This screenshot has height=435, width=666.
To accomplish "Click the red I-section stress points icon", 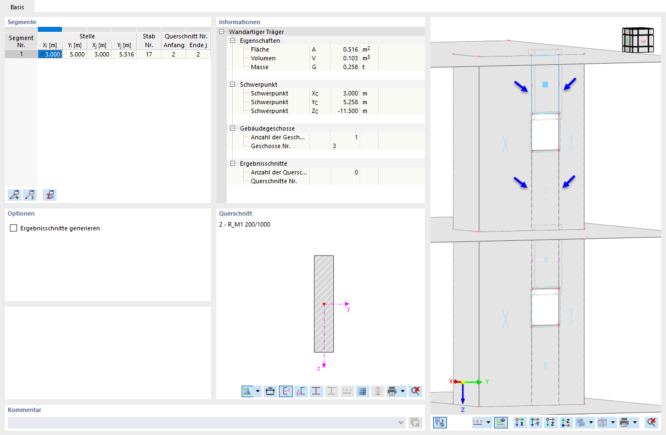I will 316,391.
